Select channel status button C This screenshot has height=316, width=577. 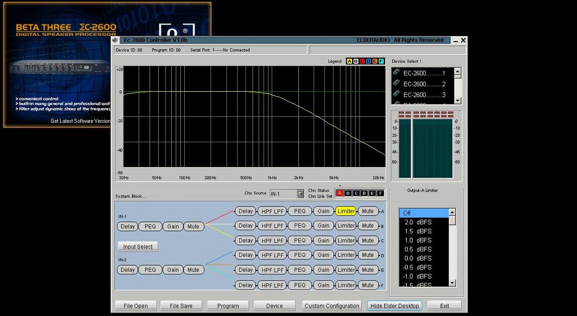[x=356, y=193]
